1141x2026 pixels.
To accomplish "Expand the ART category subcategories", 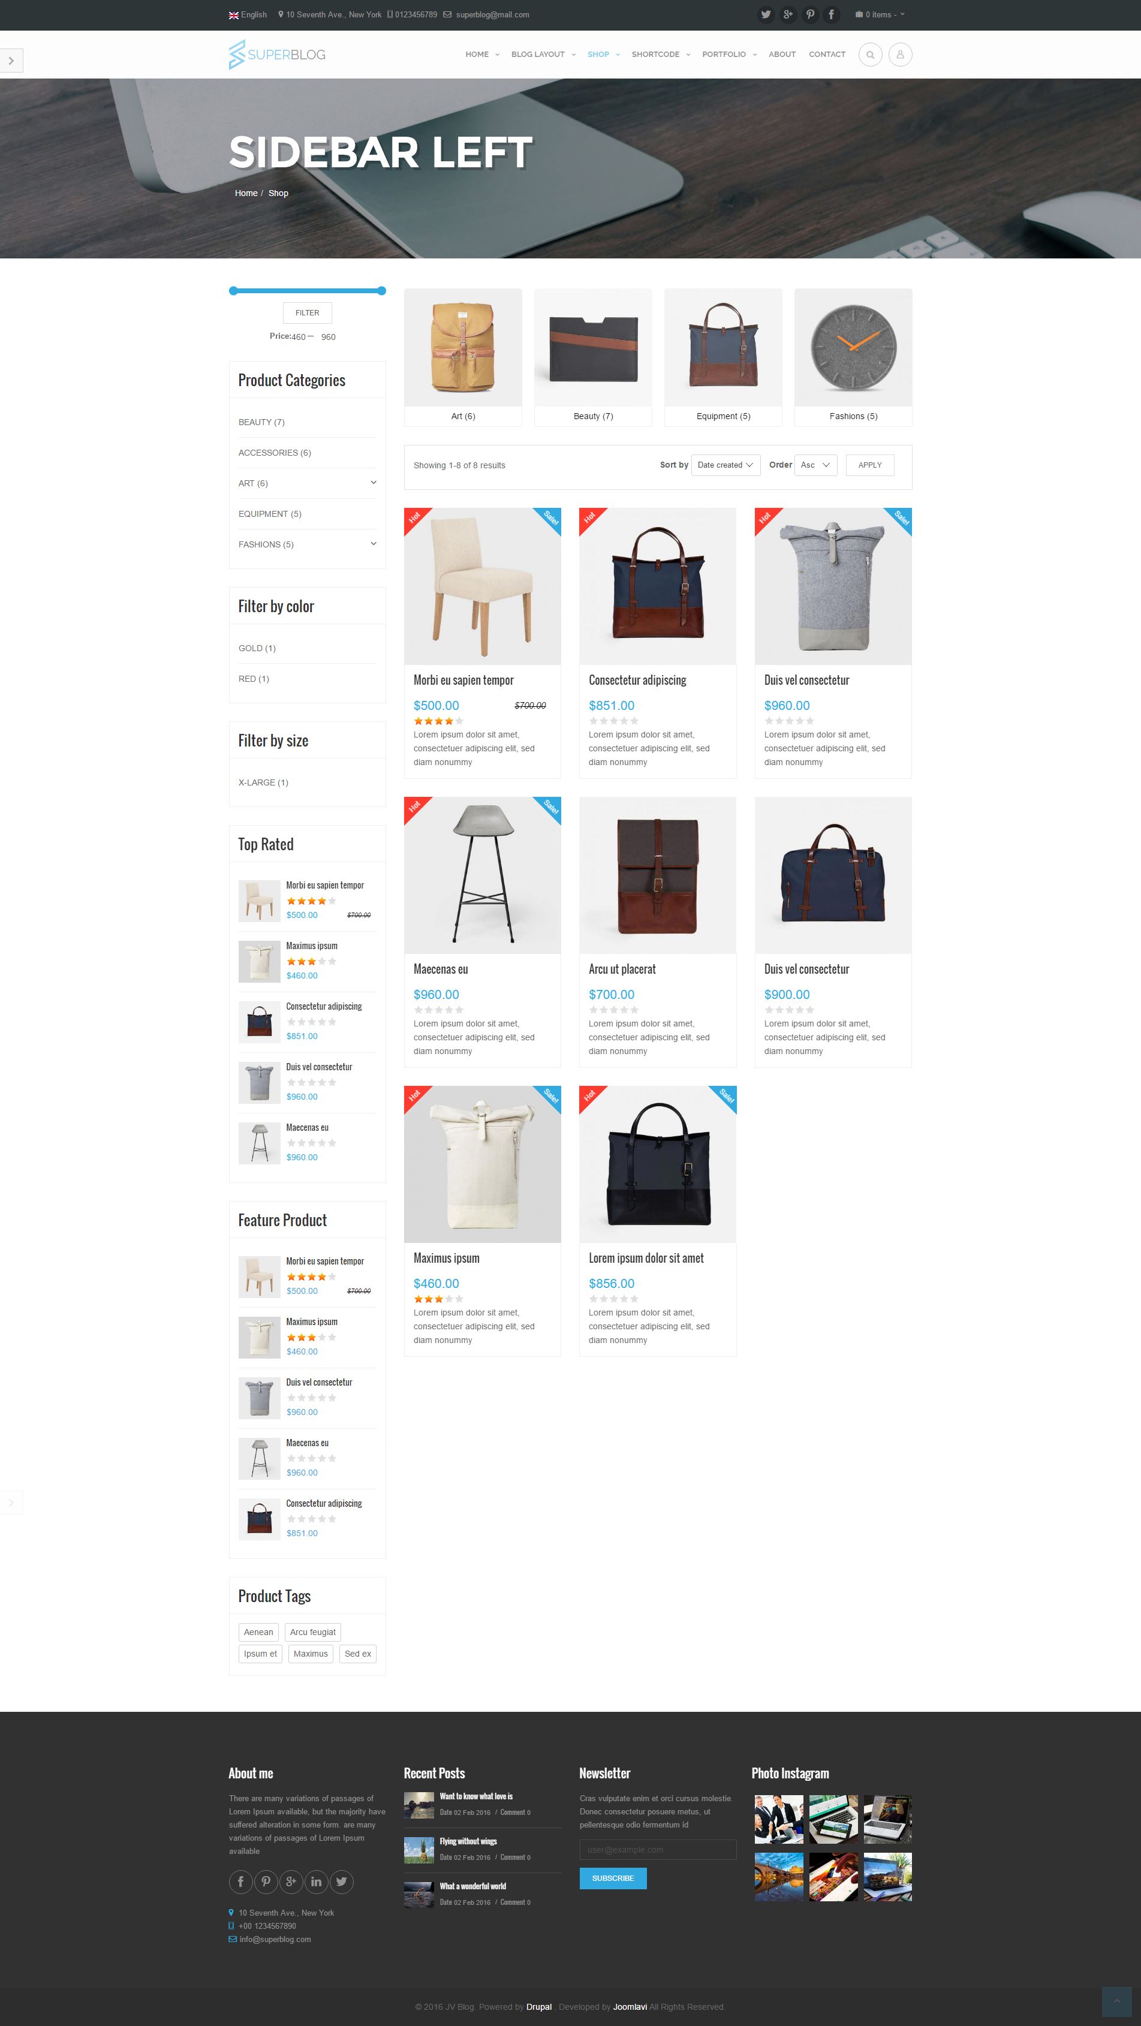I will pyautogui.click(x=374, y=482).
